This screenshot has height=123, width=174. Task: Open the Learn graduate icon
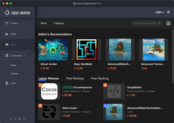(x=7, y=83)
